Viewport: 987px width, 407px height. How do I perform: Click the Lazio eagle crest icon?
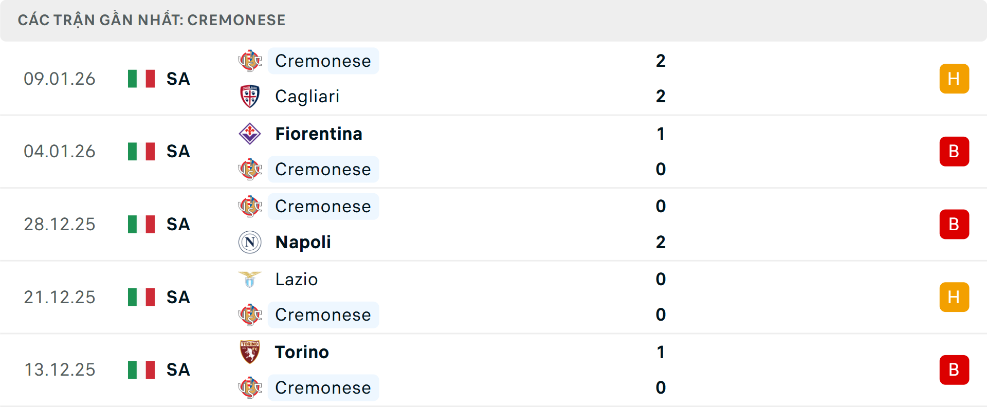[250, 279]
